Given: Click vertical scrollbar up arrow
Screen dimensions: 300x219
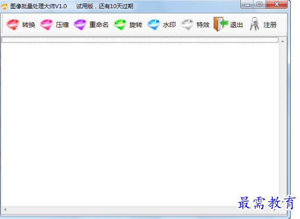Looking at the screenshot, I should [283, 41].
